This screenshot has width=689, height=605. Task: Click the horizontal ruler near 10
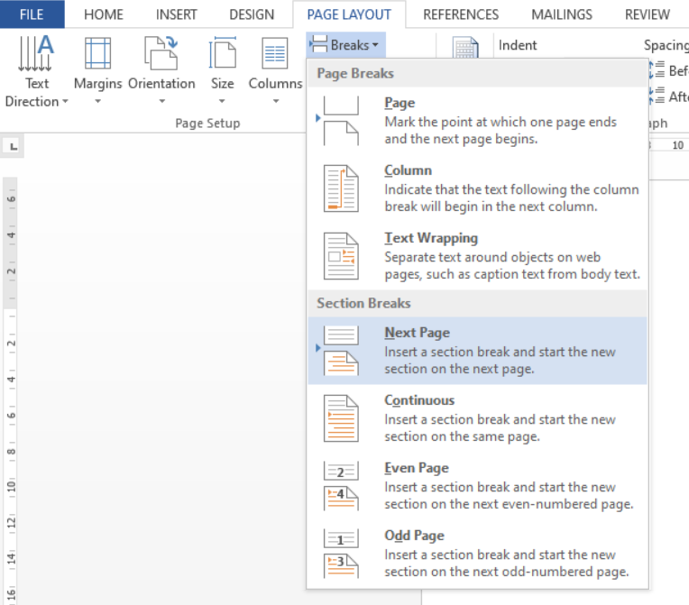676,145
